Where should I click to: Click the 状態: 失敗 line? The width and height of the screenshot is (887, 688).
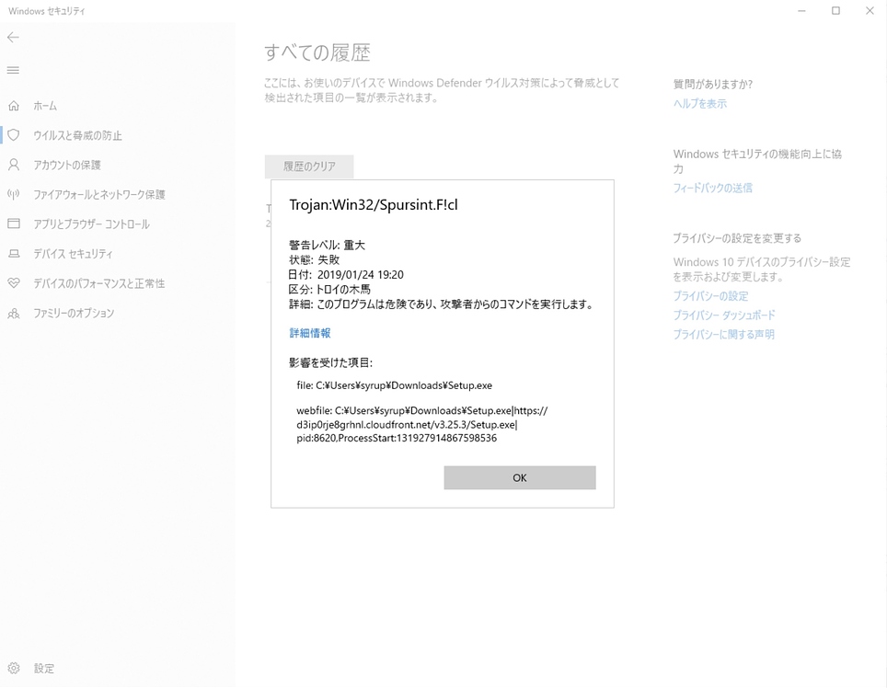tap(315, 260)
